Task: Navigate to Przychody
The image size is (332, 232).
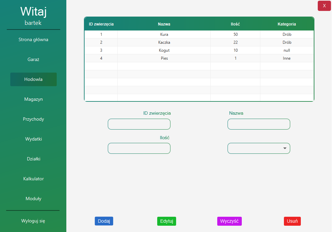Action: [x=33, y=119]
